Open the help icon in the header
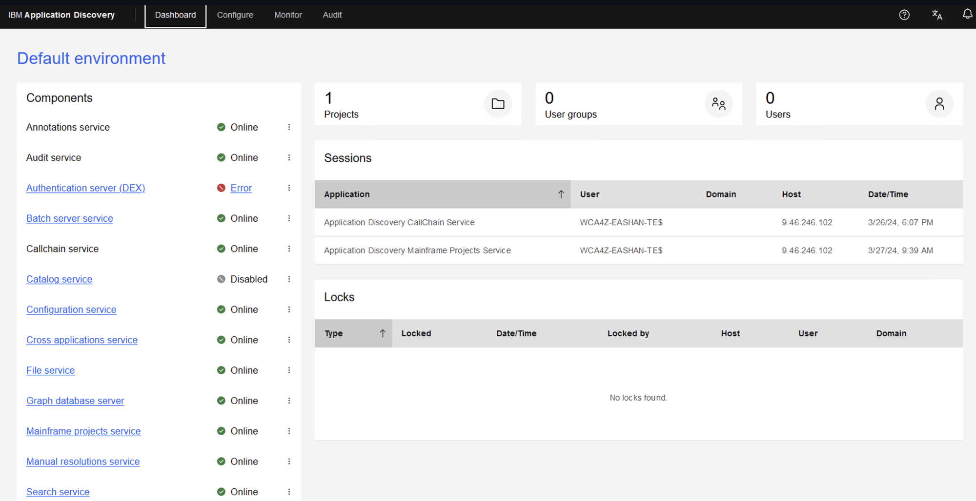Screen dimensions: 976x501 (x=904, y=15)
